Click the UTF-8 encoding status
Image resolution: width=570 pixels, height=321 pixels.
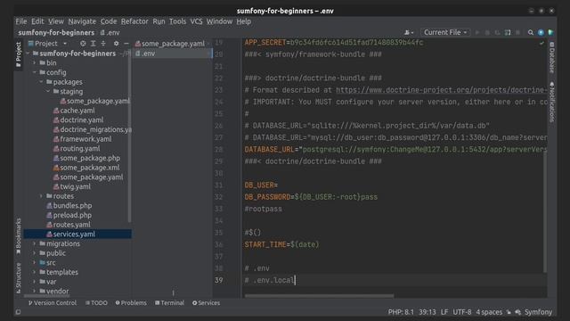pyautogui.click(x=461, y=312)
